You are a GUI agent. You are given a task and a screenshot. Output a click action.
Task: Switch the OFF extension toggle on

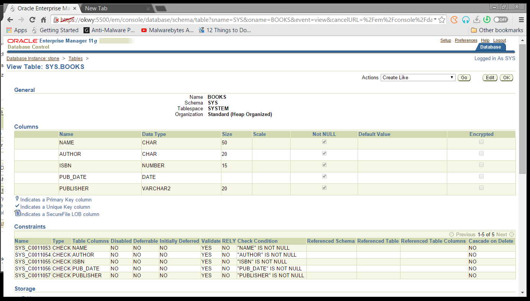click(x=501, y=19)
